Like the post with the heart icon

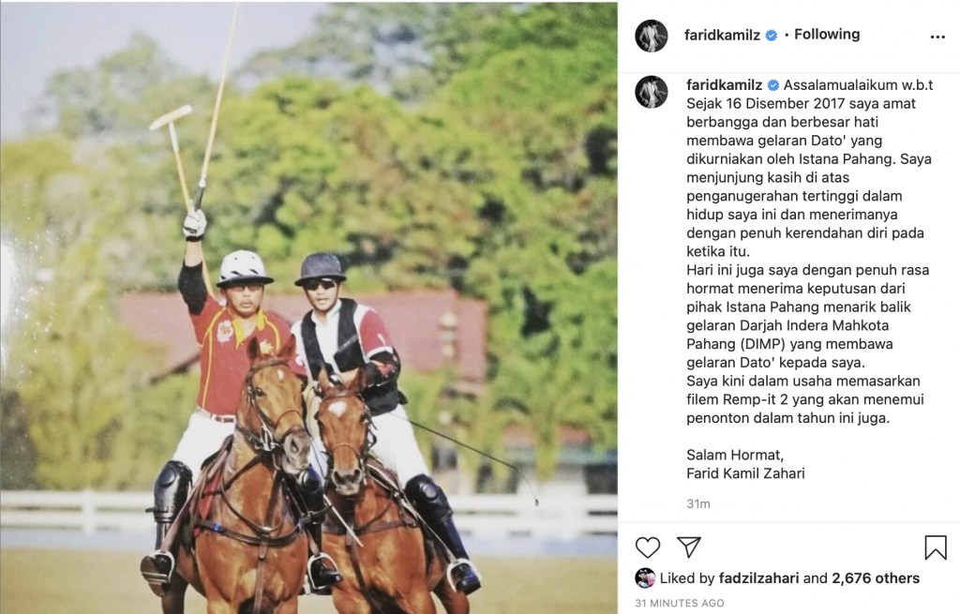(x=647, y=547)
